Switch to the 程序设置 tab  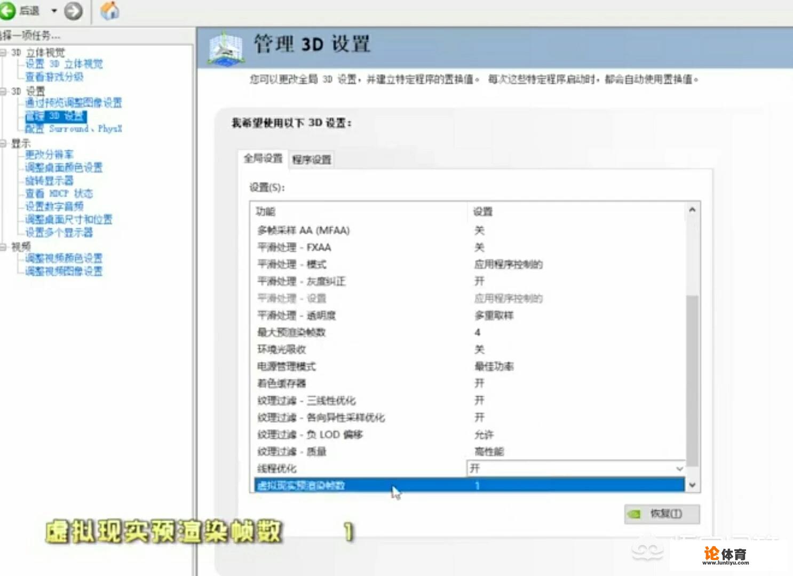[x=312, y=159]
